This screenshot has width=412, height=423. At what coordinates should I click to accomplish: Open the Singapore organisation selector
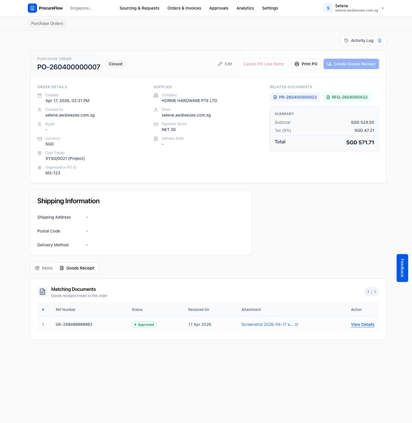coord(81,8)
